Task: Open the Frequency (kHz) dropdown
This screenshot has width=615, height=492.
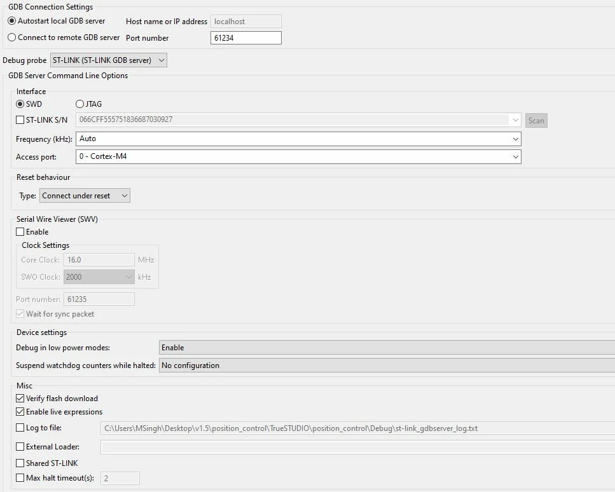Action: 298,139
